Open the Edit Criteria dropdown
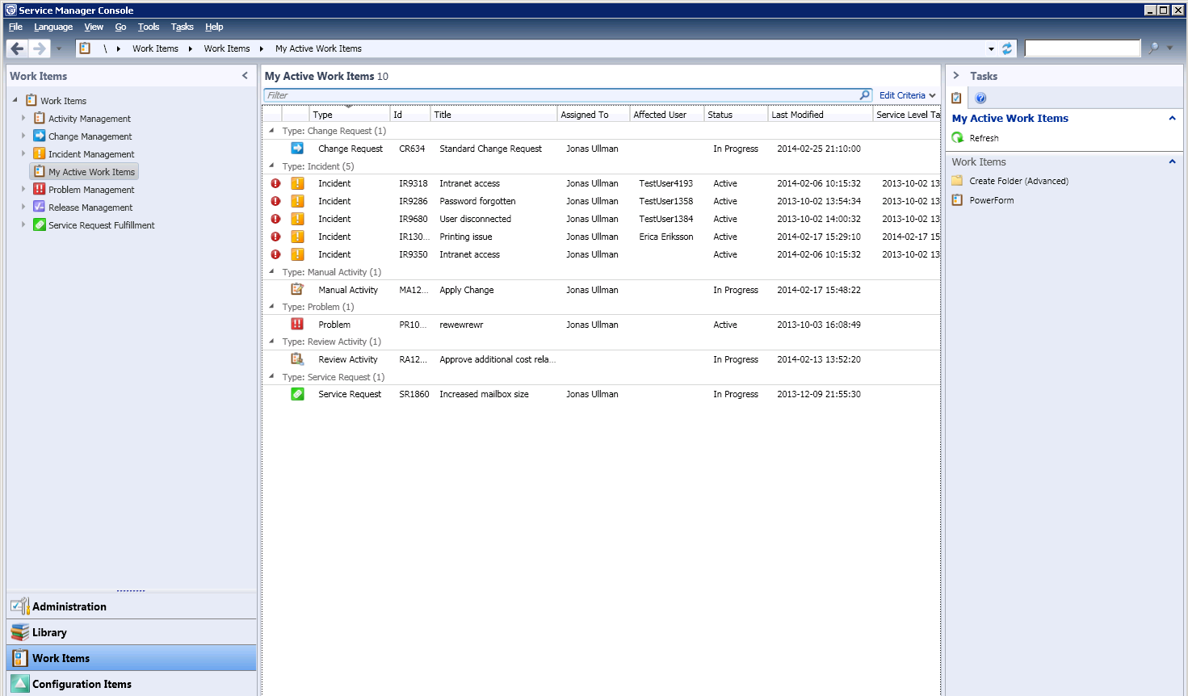The height and width of the screenshot is (696, 1188). (907, 95)
